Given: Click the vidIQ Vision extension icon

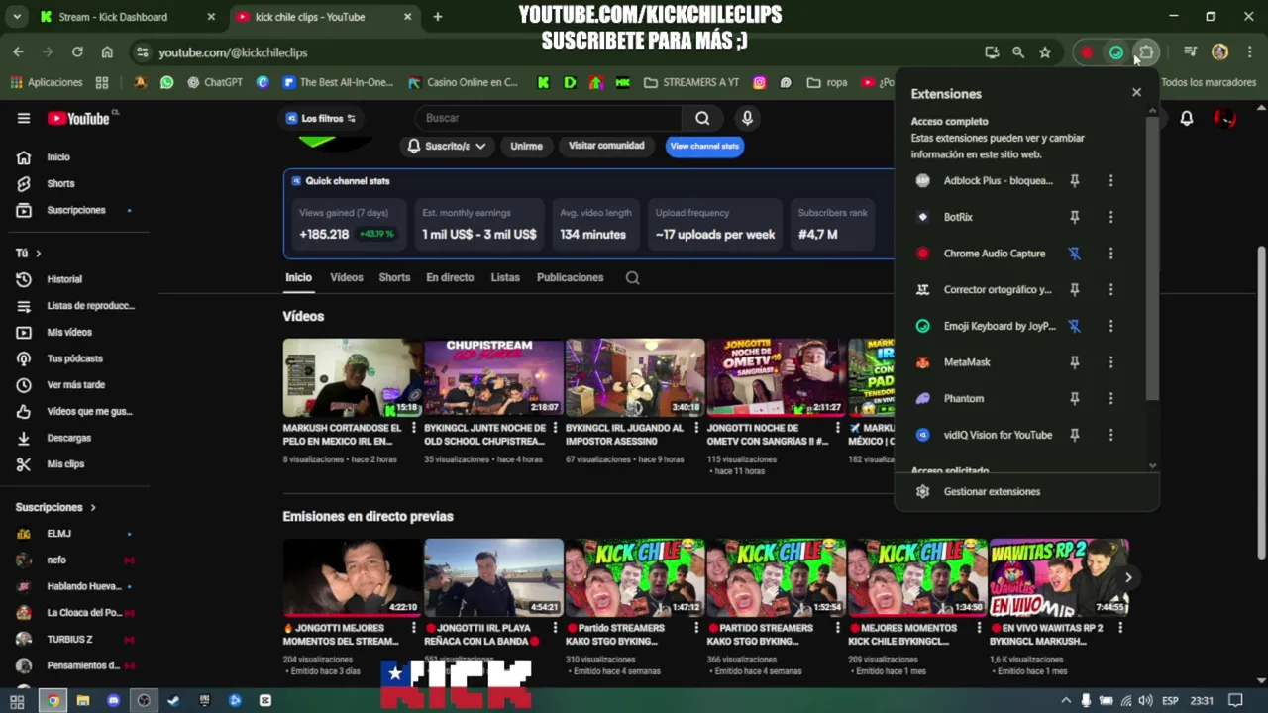Looking at the screenshot, I should (922, 435).
